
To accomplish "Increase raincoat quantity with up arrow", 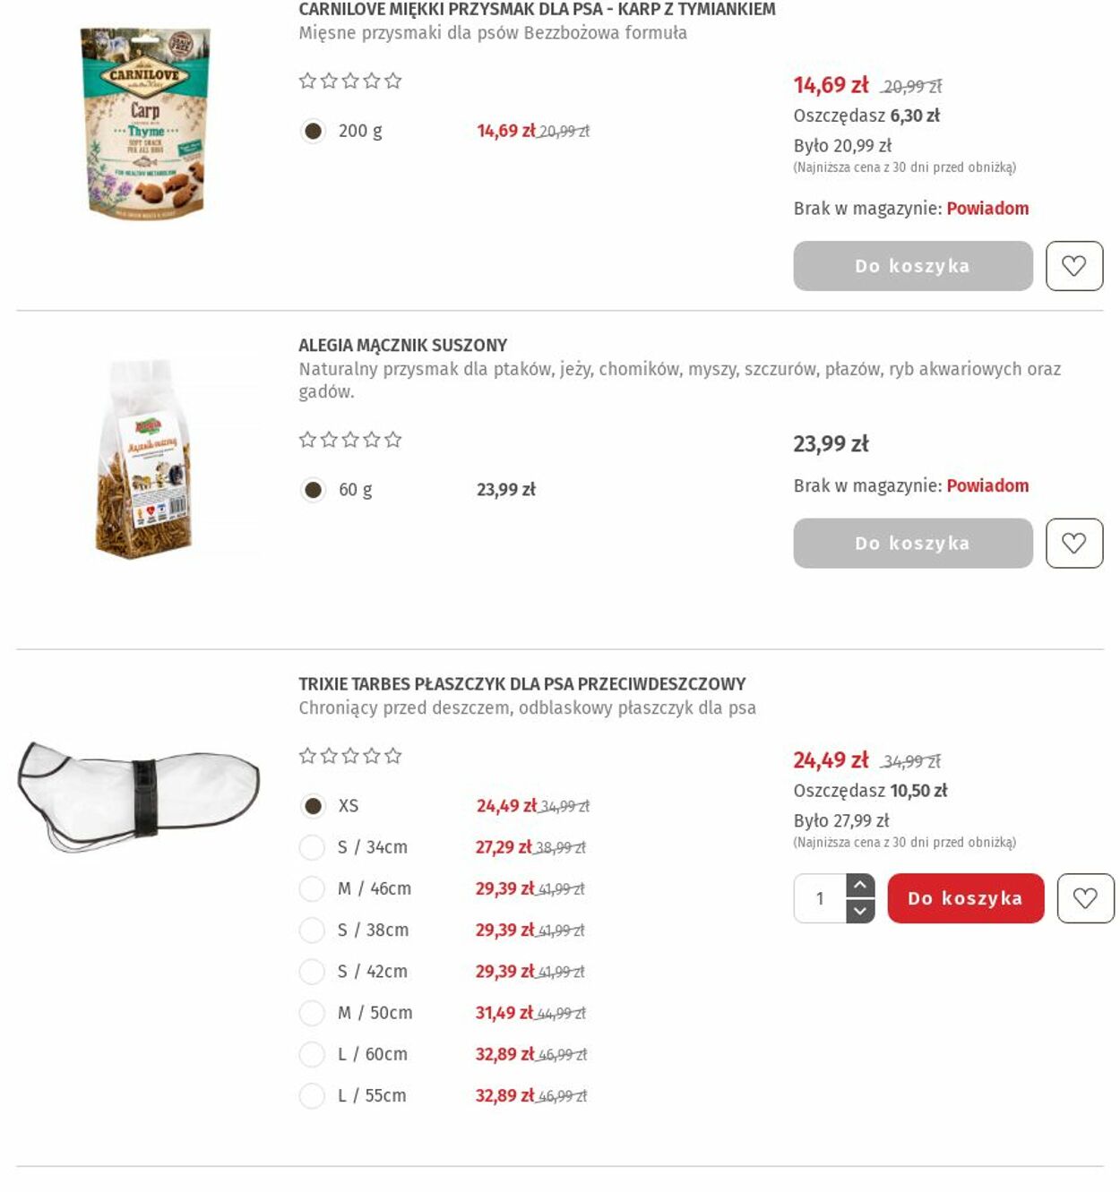I will [860, 886].
